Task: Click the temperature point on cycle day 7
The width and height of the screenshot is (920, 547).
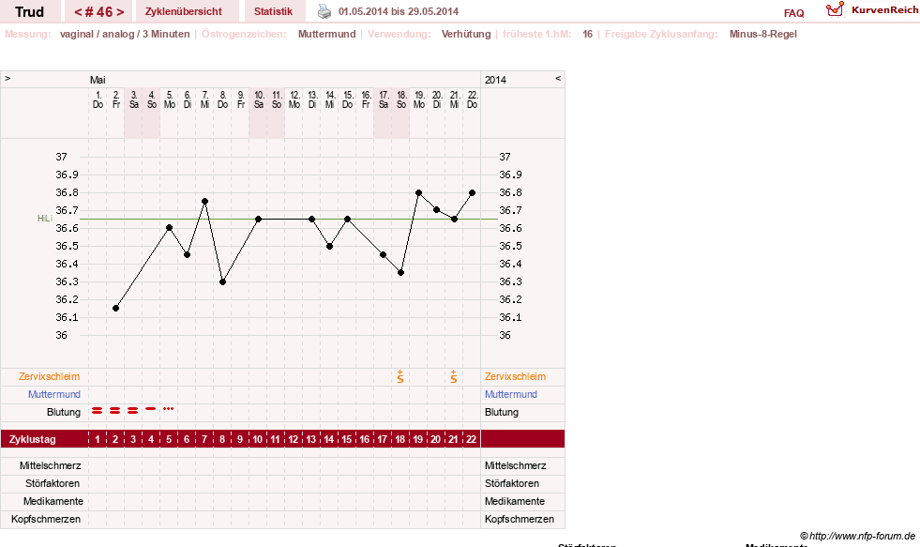Action: pyautogui.click(x=204, y=202)
